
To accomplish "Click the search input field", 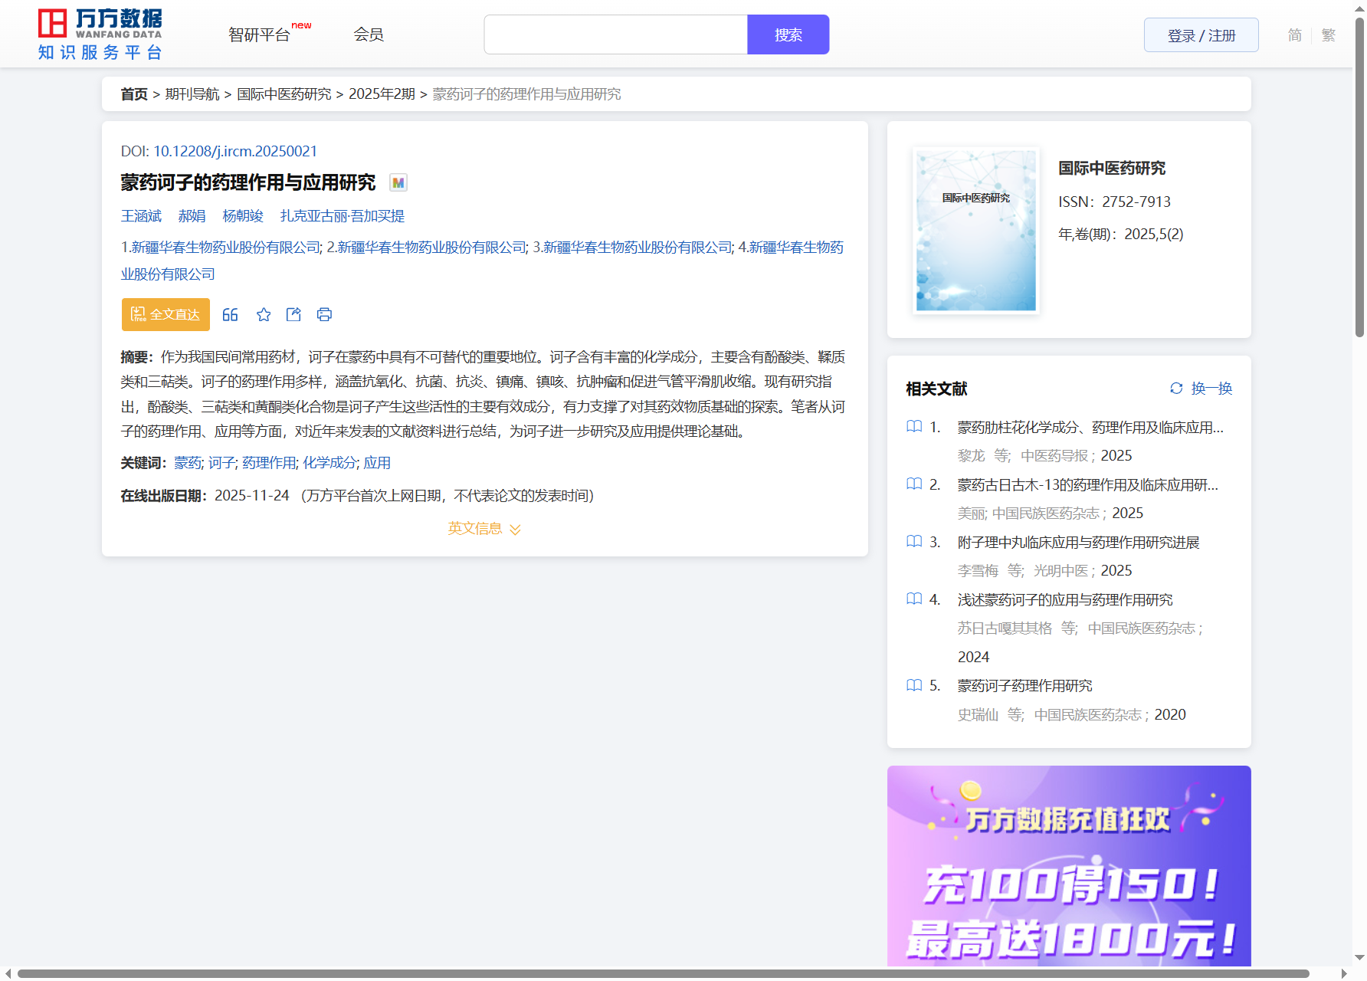I will tap(615, 34).
